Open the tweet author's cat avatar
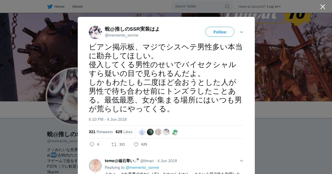 [95, 32]
